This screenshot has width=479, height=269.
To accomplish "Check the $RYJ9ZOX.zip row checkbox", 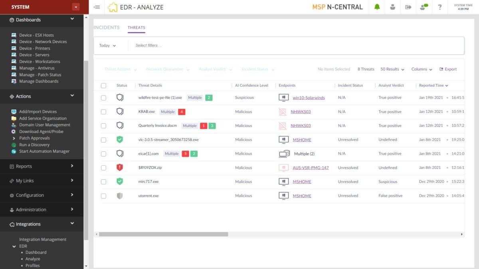I will [x=104, y=168].
